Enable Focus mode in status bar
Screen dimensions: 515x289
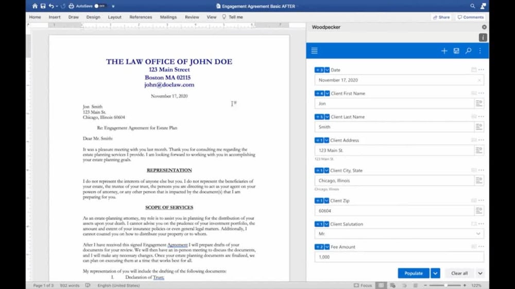point(363,285)
